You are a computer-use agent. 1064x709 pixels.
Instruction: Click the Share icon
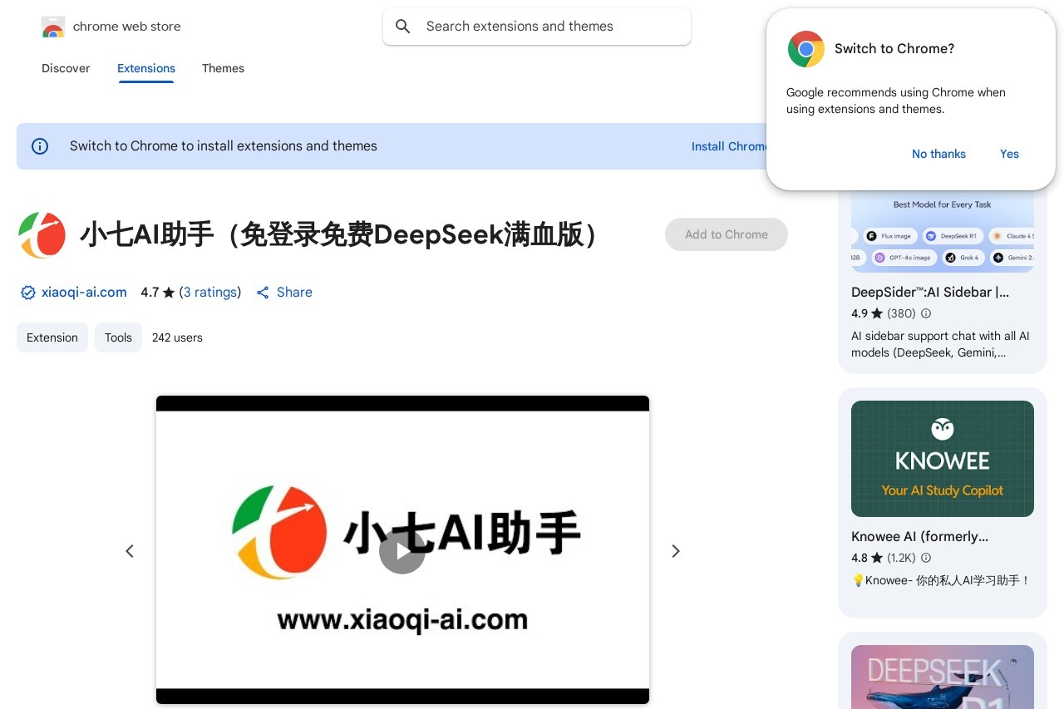coord(263,293)
